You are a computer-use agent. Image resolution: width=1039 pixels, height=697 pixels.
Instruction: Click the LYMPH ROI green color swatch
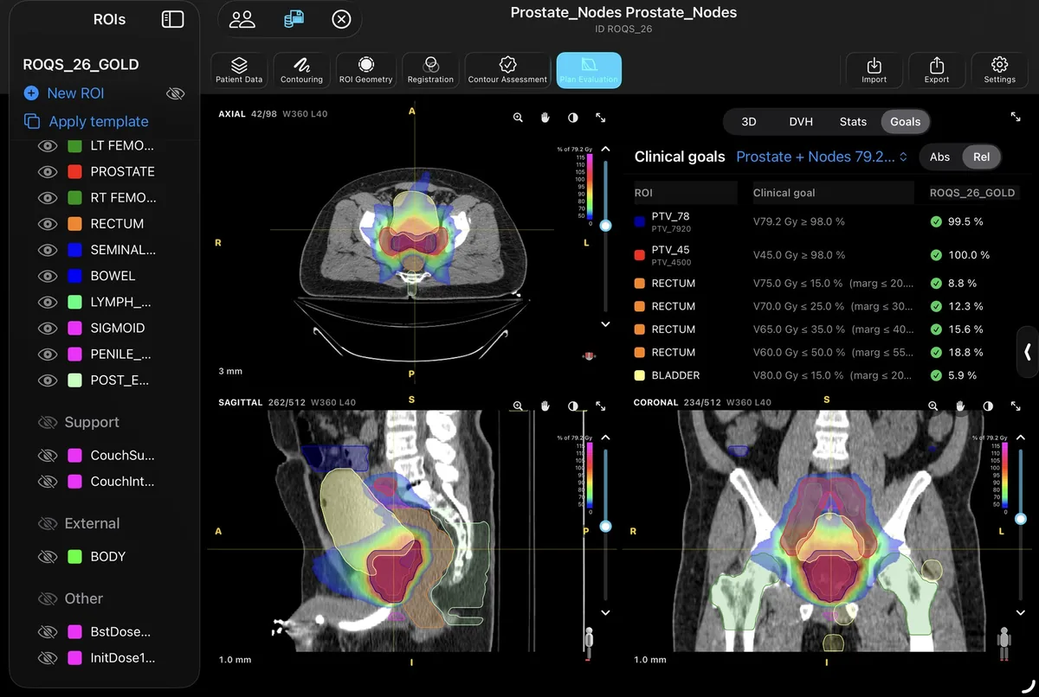coord(74,303)
